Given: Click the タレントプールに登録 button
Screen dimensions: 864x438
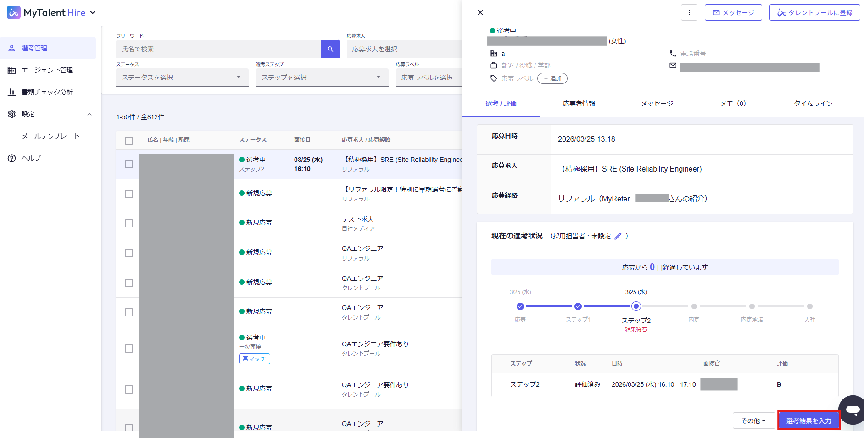Looking at the screenshot, I should [814, 13].
